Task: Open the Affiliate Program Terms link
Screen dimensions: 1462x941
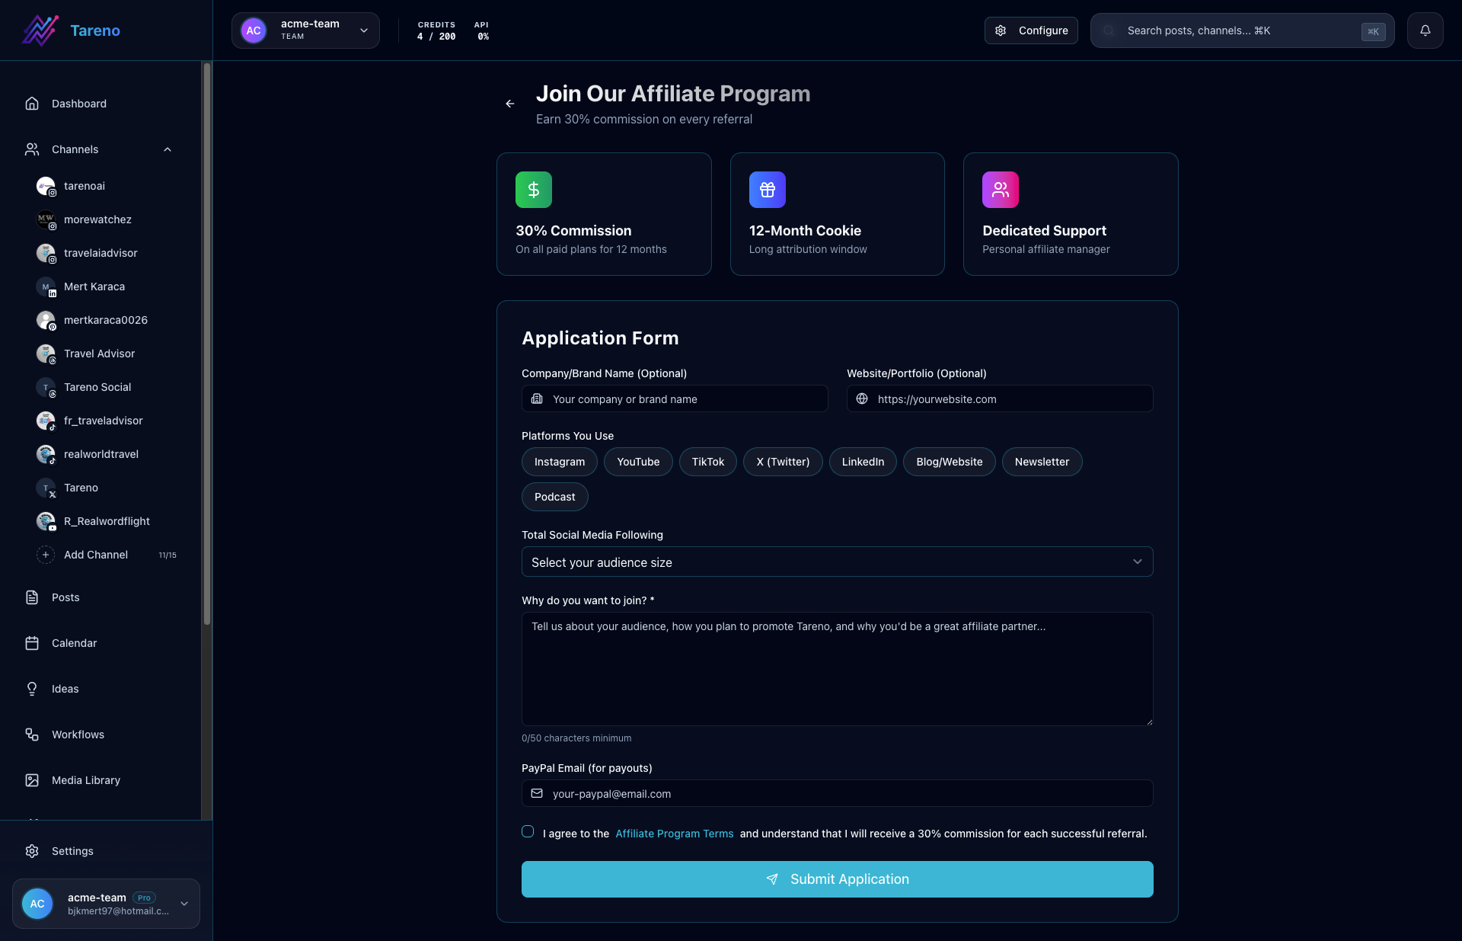Action: click(674, 834)
